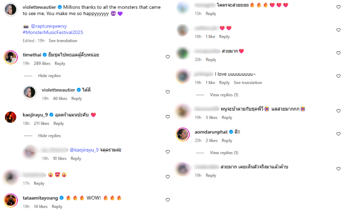Like aomdarunphat's comment with heart icon
Image resolution: width=345 pixels, height=214 pixels.
[x=339, y=134]
